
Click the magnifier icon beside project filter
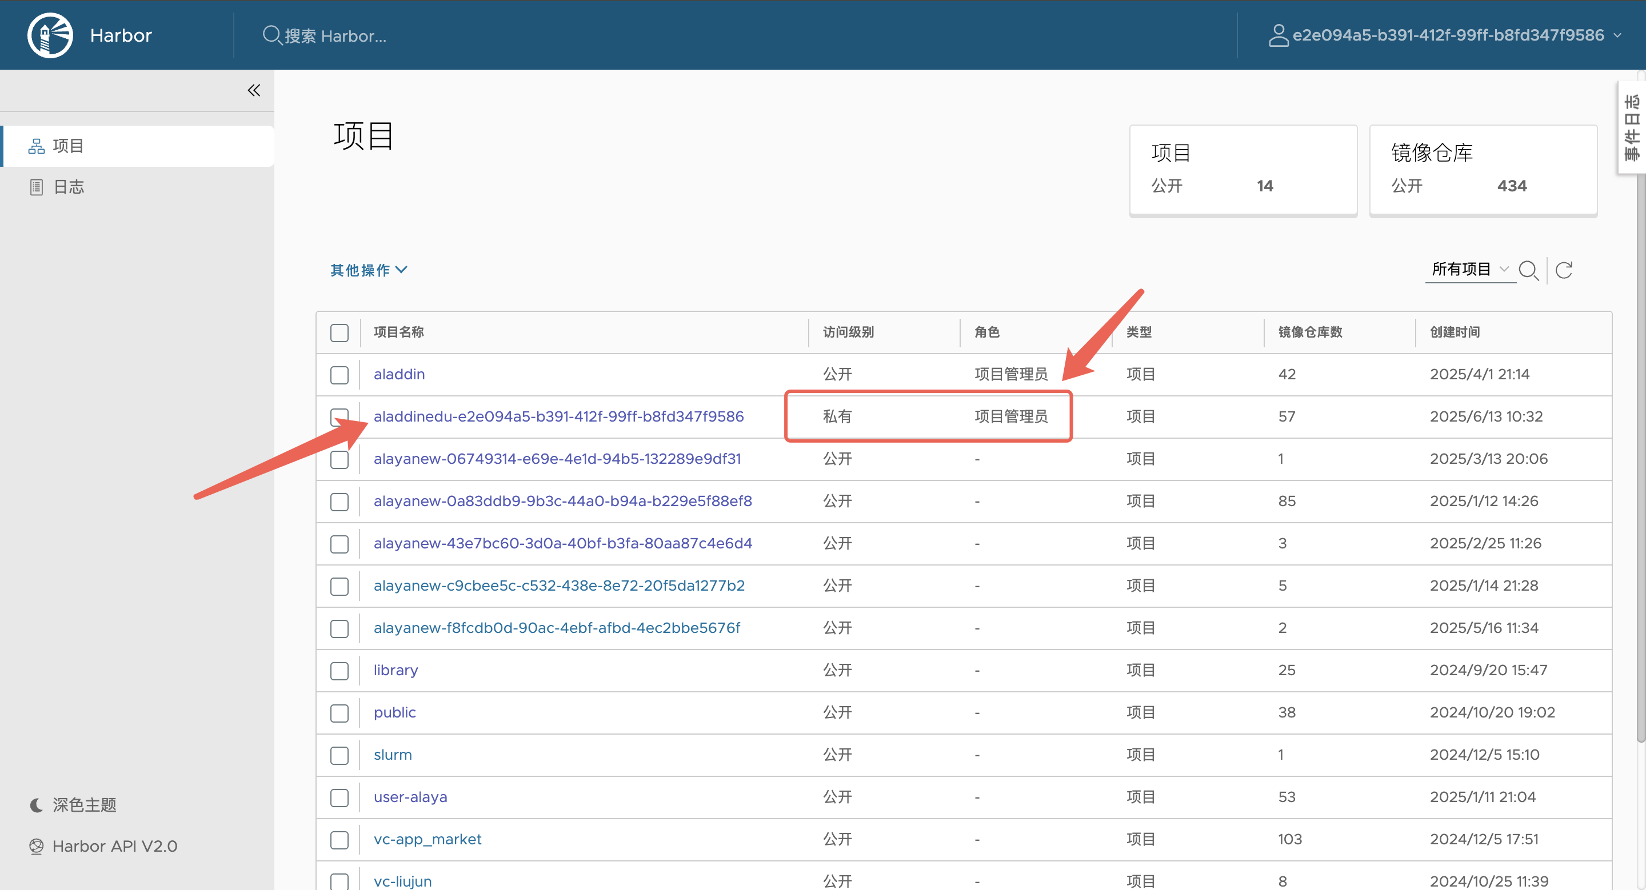pyautogui.click(x=1528, y=271)
